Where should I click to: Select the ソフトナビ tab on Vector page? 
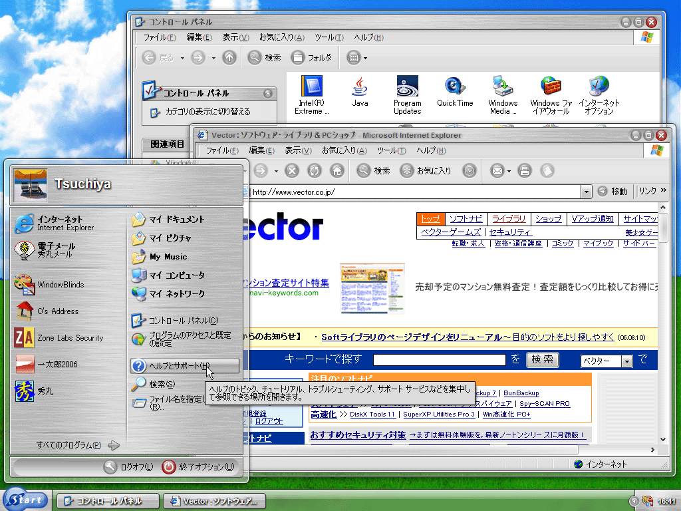[466, 218]
